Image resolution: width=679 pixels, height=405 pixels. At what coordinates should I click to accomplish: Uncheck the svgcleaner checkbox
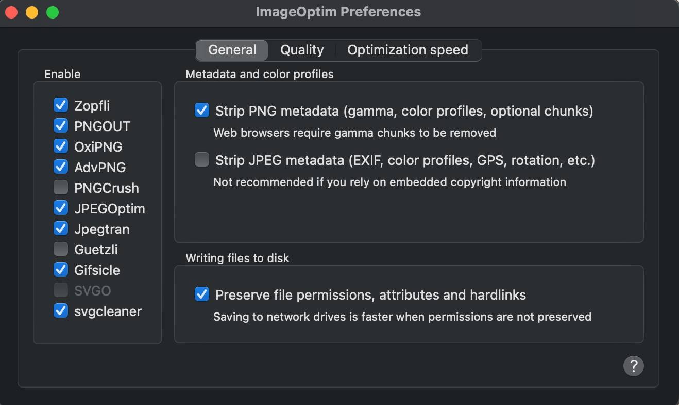pyautogui.click(x=61, y=311)
